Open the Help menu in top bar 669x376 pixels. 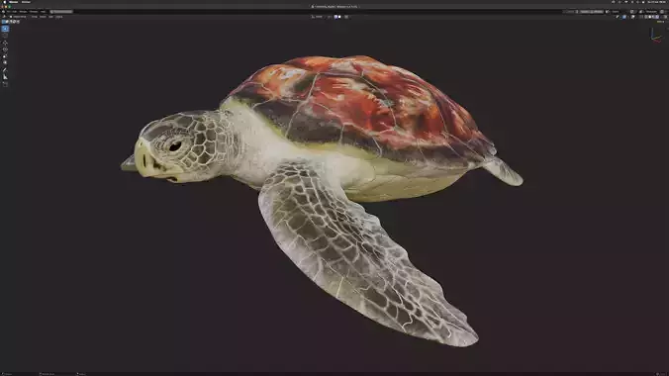tap(44, 12)
